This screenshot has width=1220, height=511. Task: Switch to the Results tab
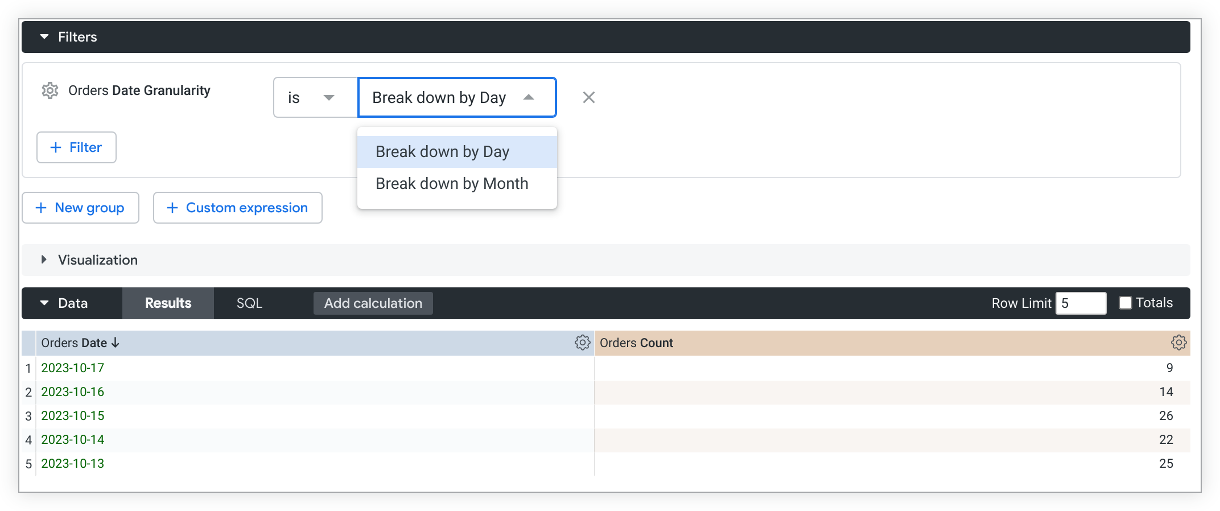(168, 303)
